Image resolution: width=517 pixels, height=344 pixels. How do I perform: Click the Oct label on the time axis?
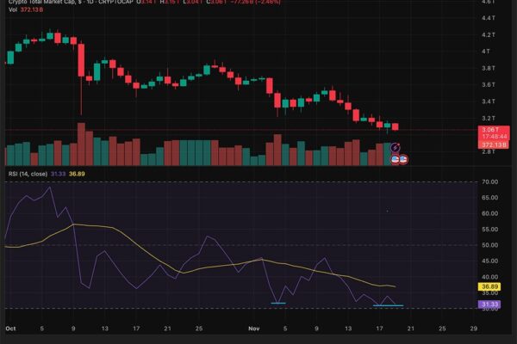(10, 329)
